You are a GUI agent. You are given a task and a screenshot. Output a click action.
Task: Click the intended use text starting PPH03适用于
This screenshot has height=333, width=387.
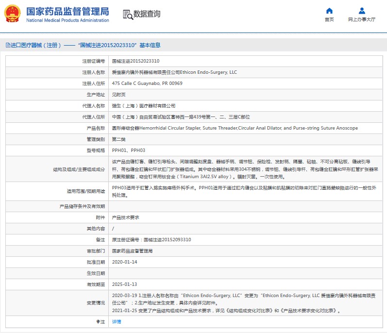point(244,191)
